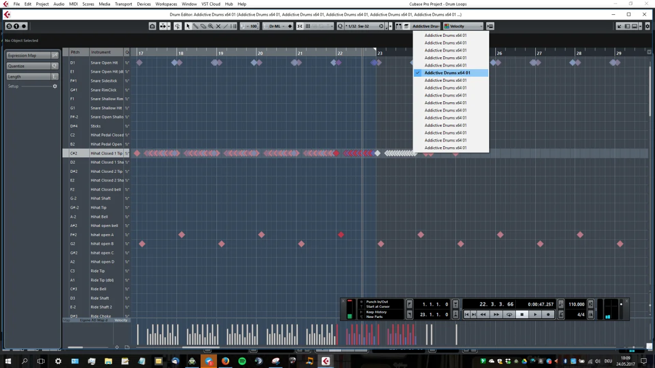Open the Transport menu
Screen dimensions: 655x368
pos(123,4)
